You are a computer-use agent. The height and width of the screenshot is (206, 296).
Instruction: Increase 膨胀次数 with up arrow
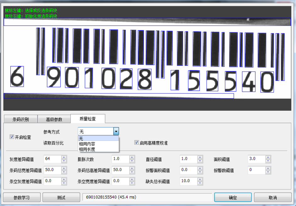[x=132, y=157]
